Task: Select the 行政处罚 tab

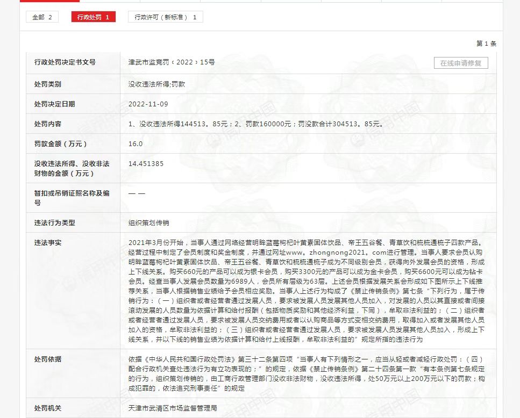Action: point(93,17)
